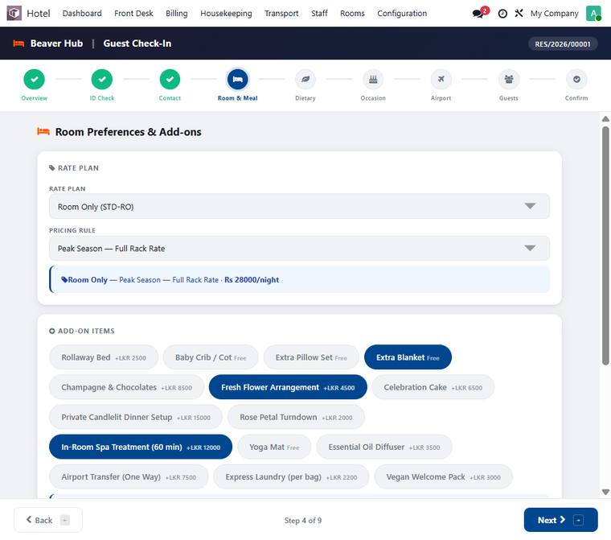611x540 pixels.
Task: Toggle the Rollaway Bed add-on
Action: (104, 357)
